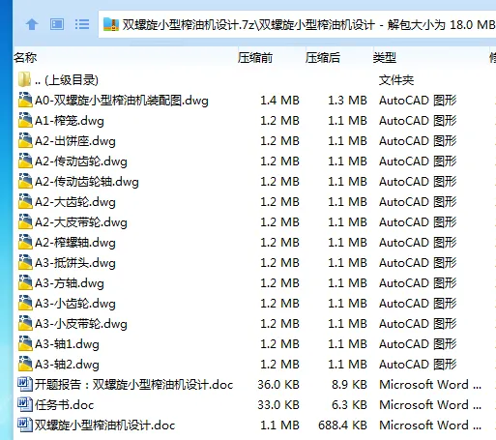Click DWG icon of A2-出饼座

click(25, 140)
